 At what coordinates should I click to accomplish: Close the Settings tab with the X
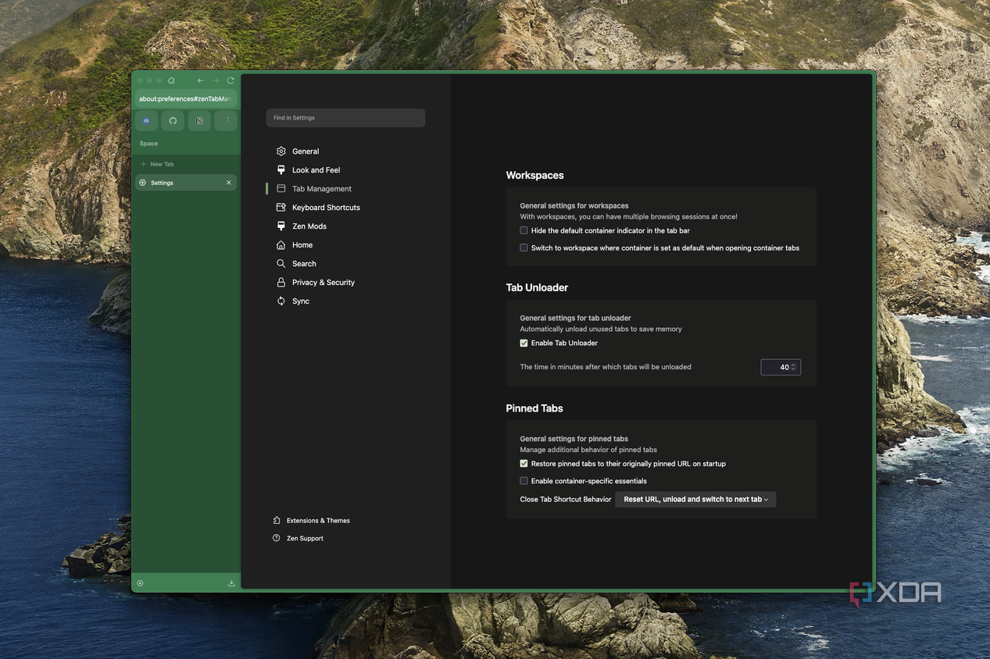tap(229, 183)
